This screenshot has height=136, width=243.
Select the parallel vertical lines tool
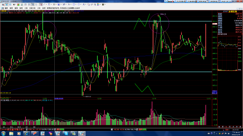click(54, 5)
